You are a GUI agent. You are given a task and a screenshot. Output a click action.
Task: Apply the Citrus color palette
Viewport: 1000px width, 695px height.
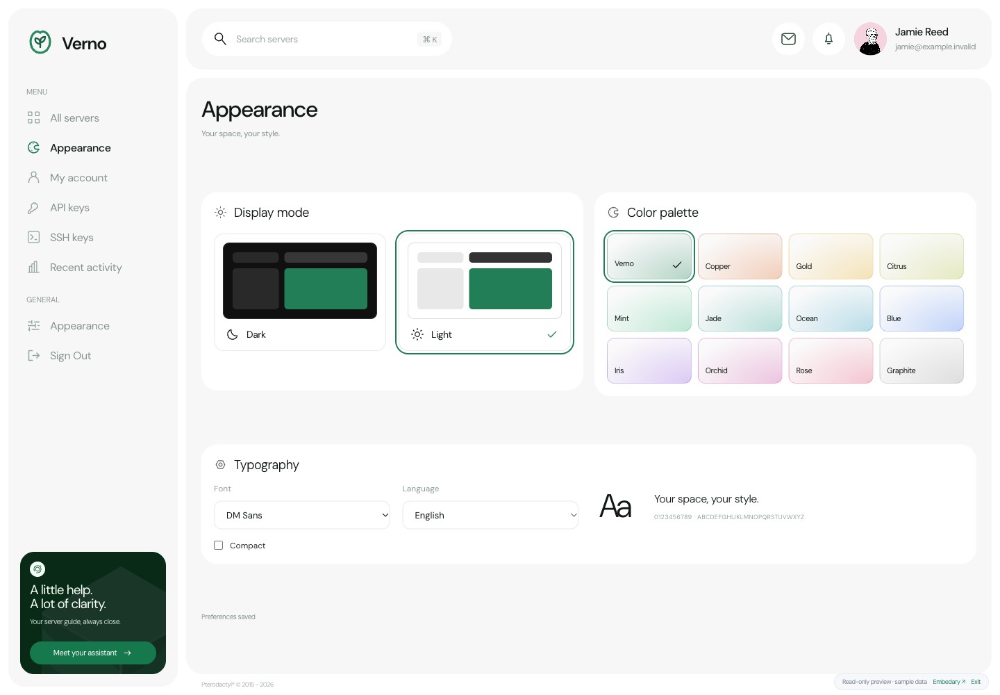click(922, 256)
